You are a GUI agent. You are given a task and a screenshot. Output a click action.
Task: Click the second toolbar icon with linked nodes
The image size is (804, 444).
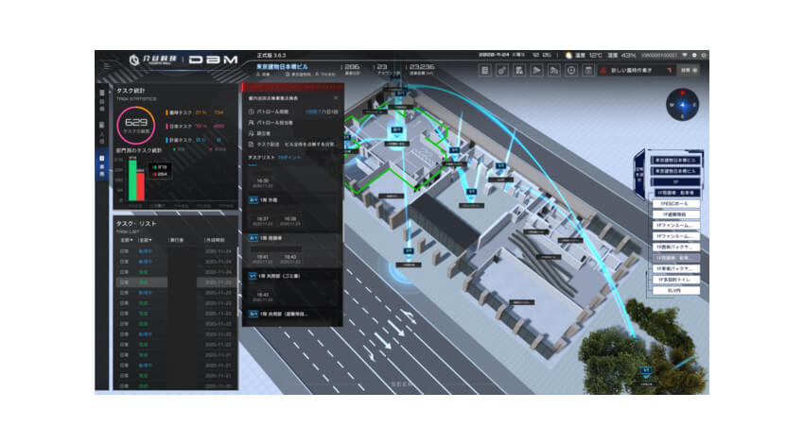click(502, 71)
